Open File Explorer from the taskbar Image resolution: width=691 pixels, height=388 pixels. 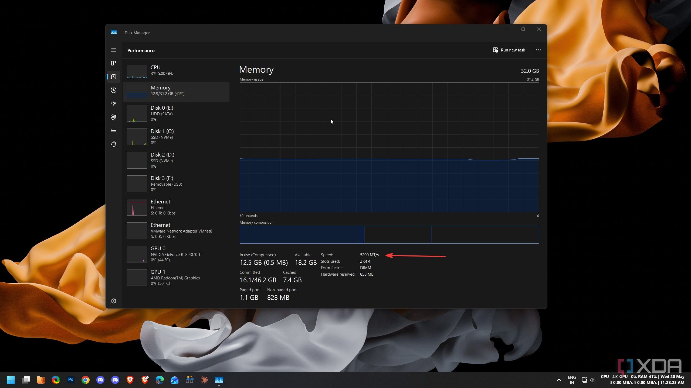41,380
